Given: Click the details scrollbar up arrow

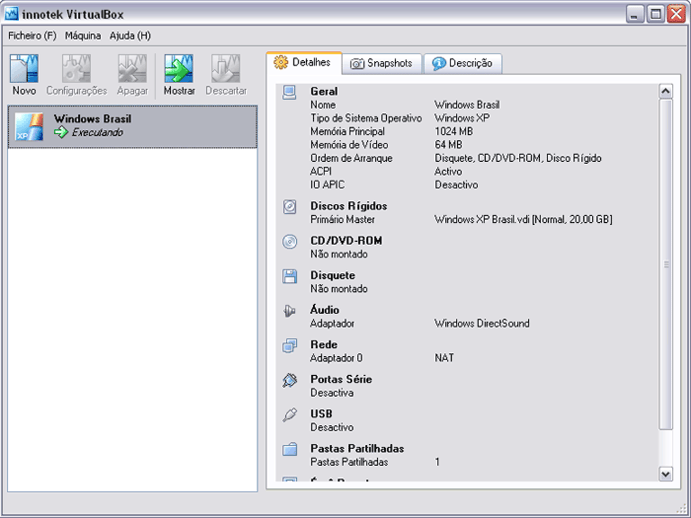Looking at the screenshot, I should pos(665,91).
